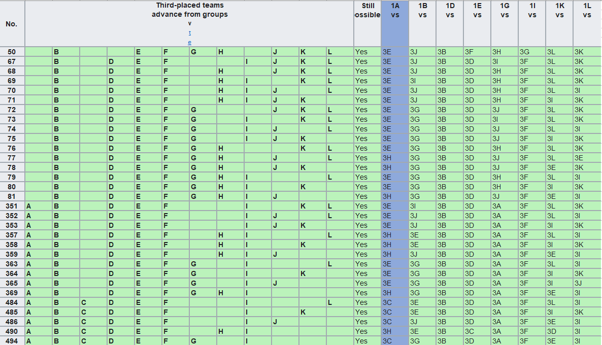Click row number 486
This screenshot has width=602, height=345.
(12, 322)
